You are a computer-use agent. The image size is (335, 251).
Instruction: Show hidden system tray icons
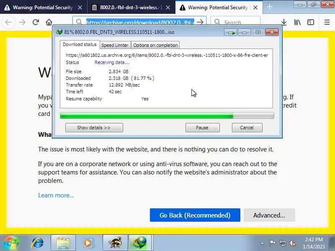point(263,243)
